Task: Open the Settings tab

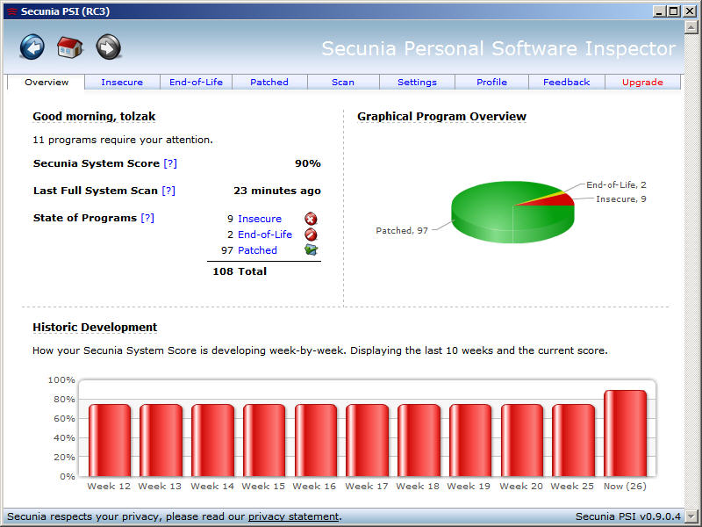Action: click(417, 83)
